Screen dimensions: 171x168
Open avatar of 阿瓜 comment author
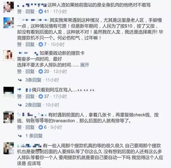click(9, 92)
